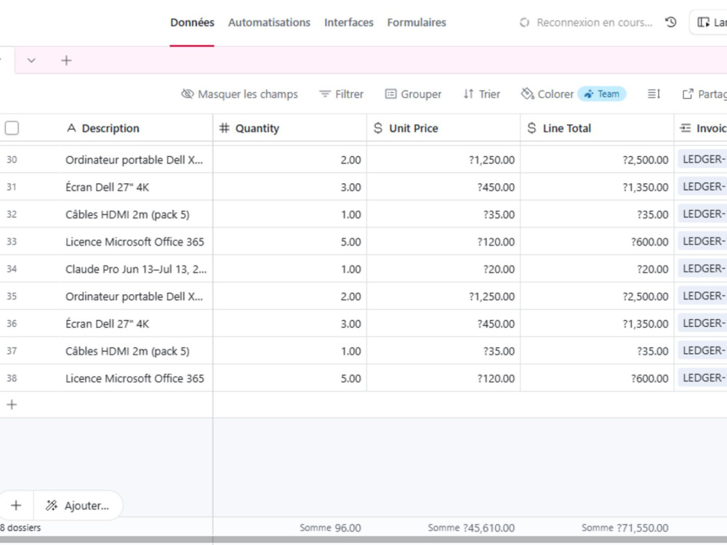
Task: Toggle the select-all checkbox in header
Action: (12, 128)
